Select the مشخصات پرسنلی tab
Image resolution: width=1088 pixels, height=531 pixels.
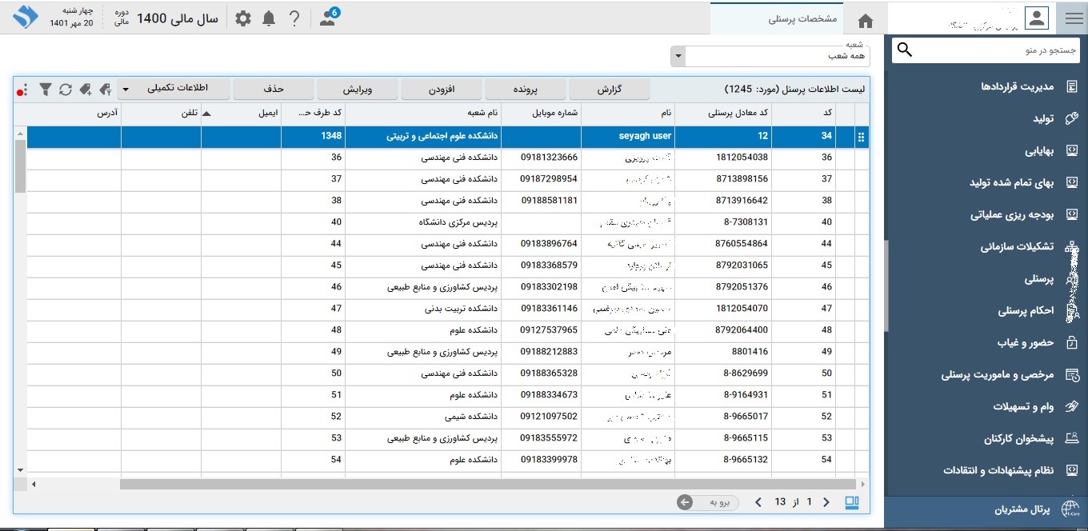pyautogui.click(x=802, y=19)
